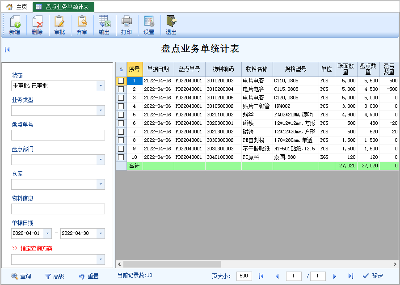Click the 页大小 field showing 500
This screenshot has width=400, height=285.
[244, 276]
